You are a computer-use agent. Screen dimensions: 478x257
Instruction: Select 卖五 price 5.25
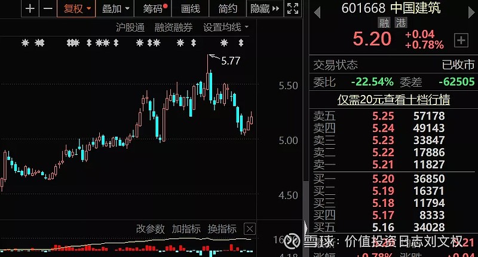click(x=383, y=116)
